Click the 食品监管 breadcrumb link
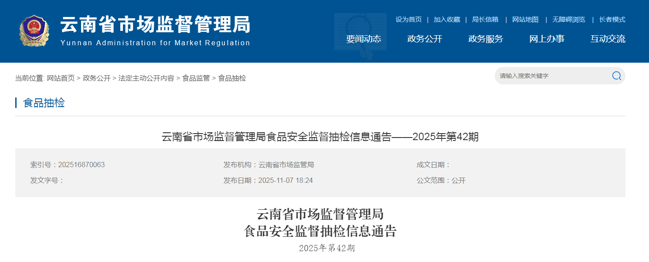 tap(196, 78)
